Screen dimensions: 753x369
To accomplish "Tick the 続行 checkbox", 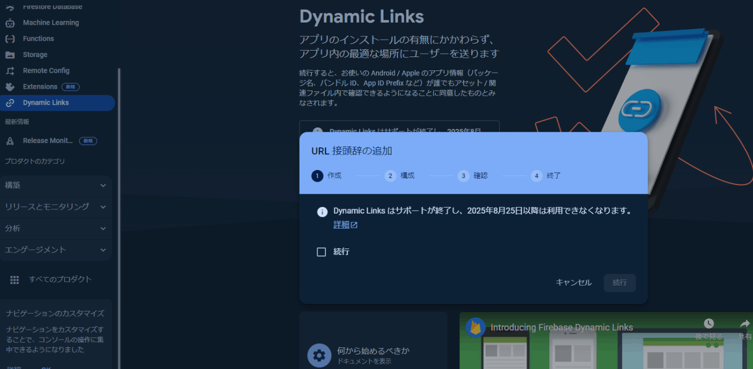I will (x=322, y=252).
